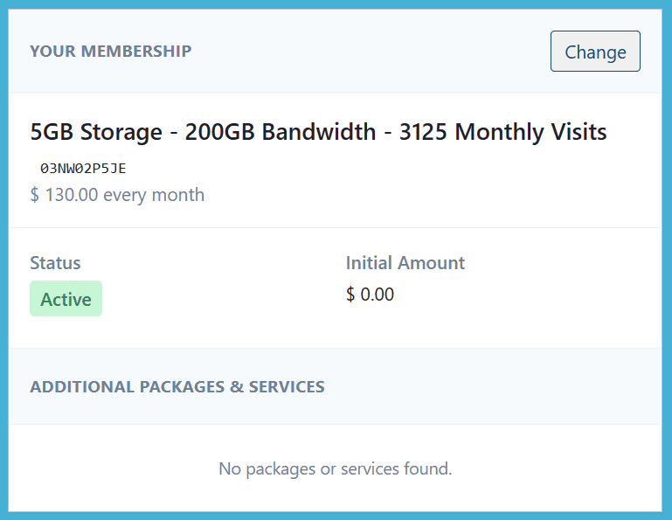
Task: Click the "every month" billing period text
Action: (154, 195)
